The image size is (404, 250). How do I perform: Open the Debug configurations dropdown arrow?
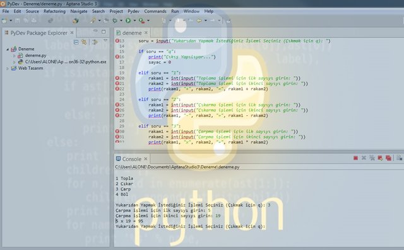pos(121,21)
